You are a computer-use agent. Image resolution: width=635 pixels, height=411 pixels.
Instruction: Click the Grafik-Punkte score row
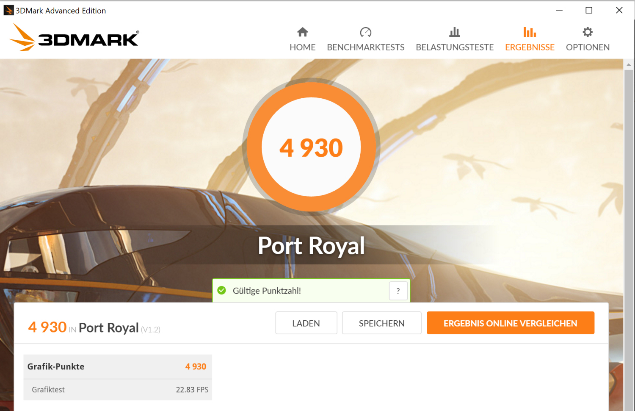(118, 367)
